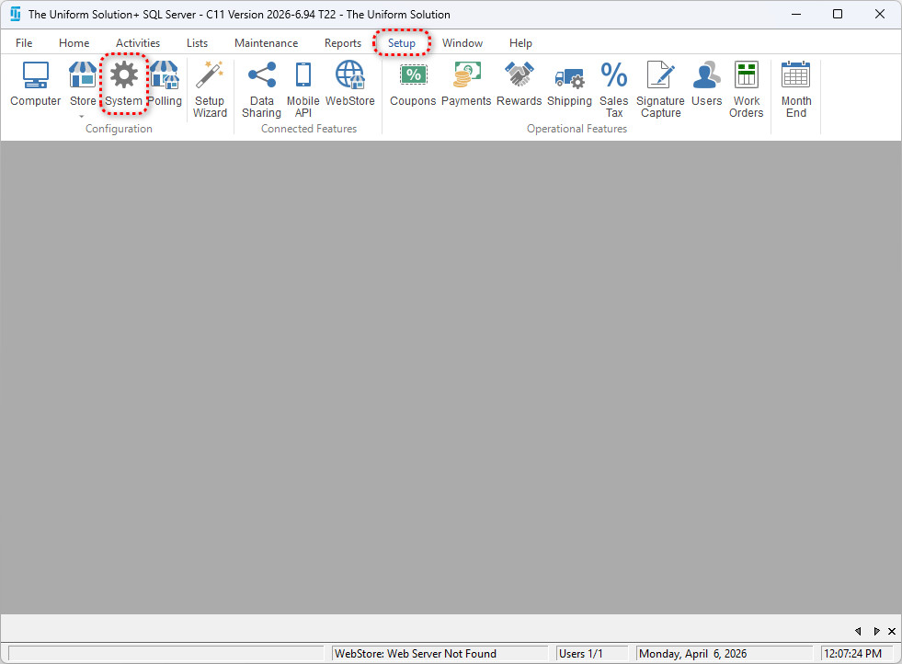Open Signature Capture settings
This screenshot has width=902, height=664.
coord(660,89)
